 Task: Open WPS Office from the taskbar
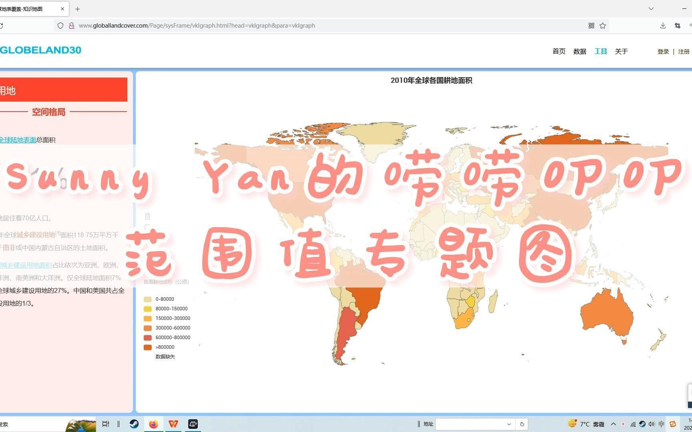173,424
